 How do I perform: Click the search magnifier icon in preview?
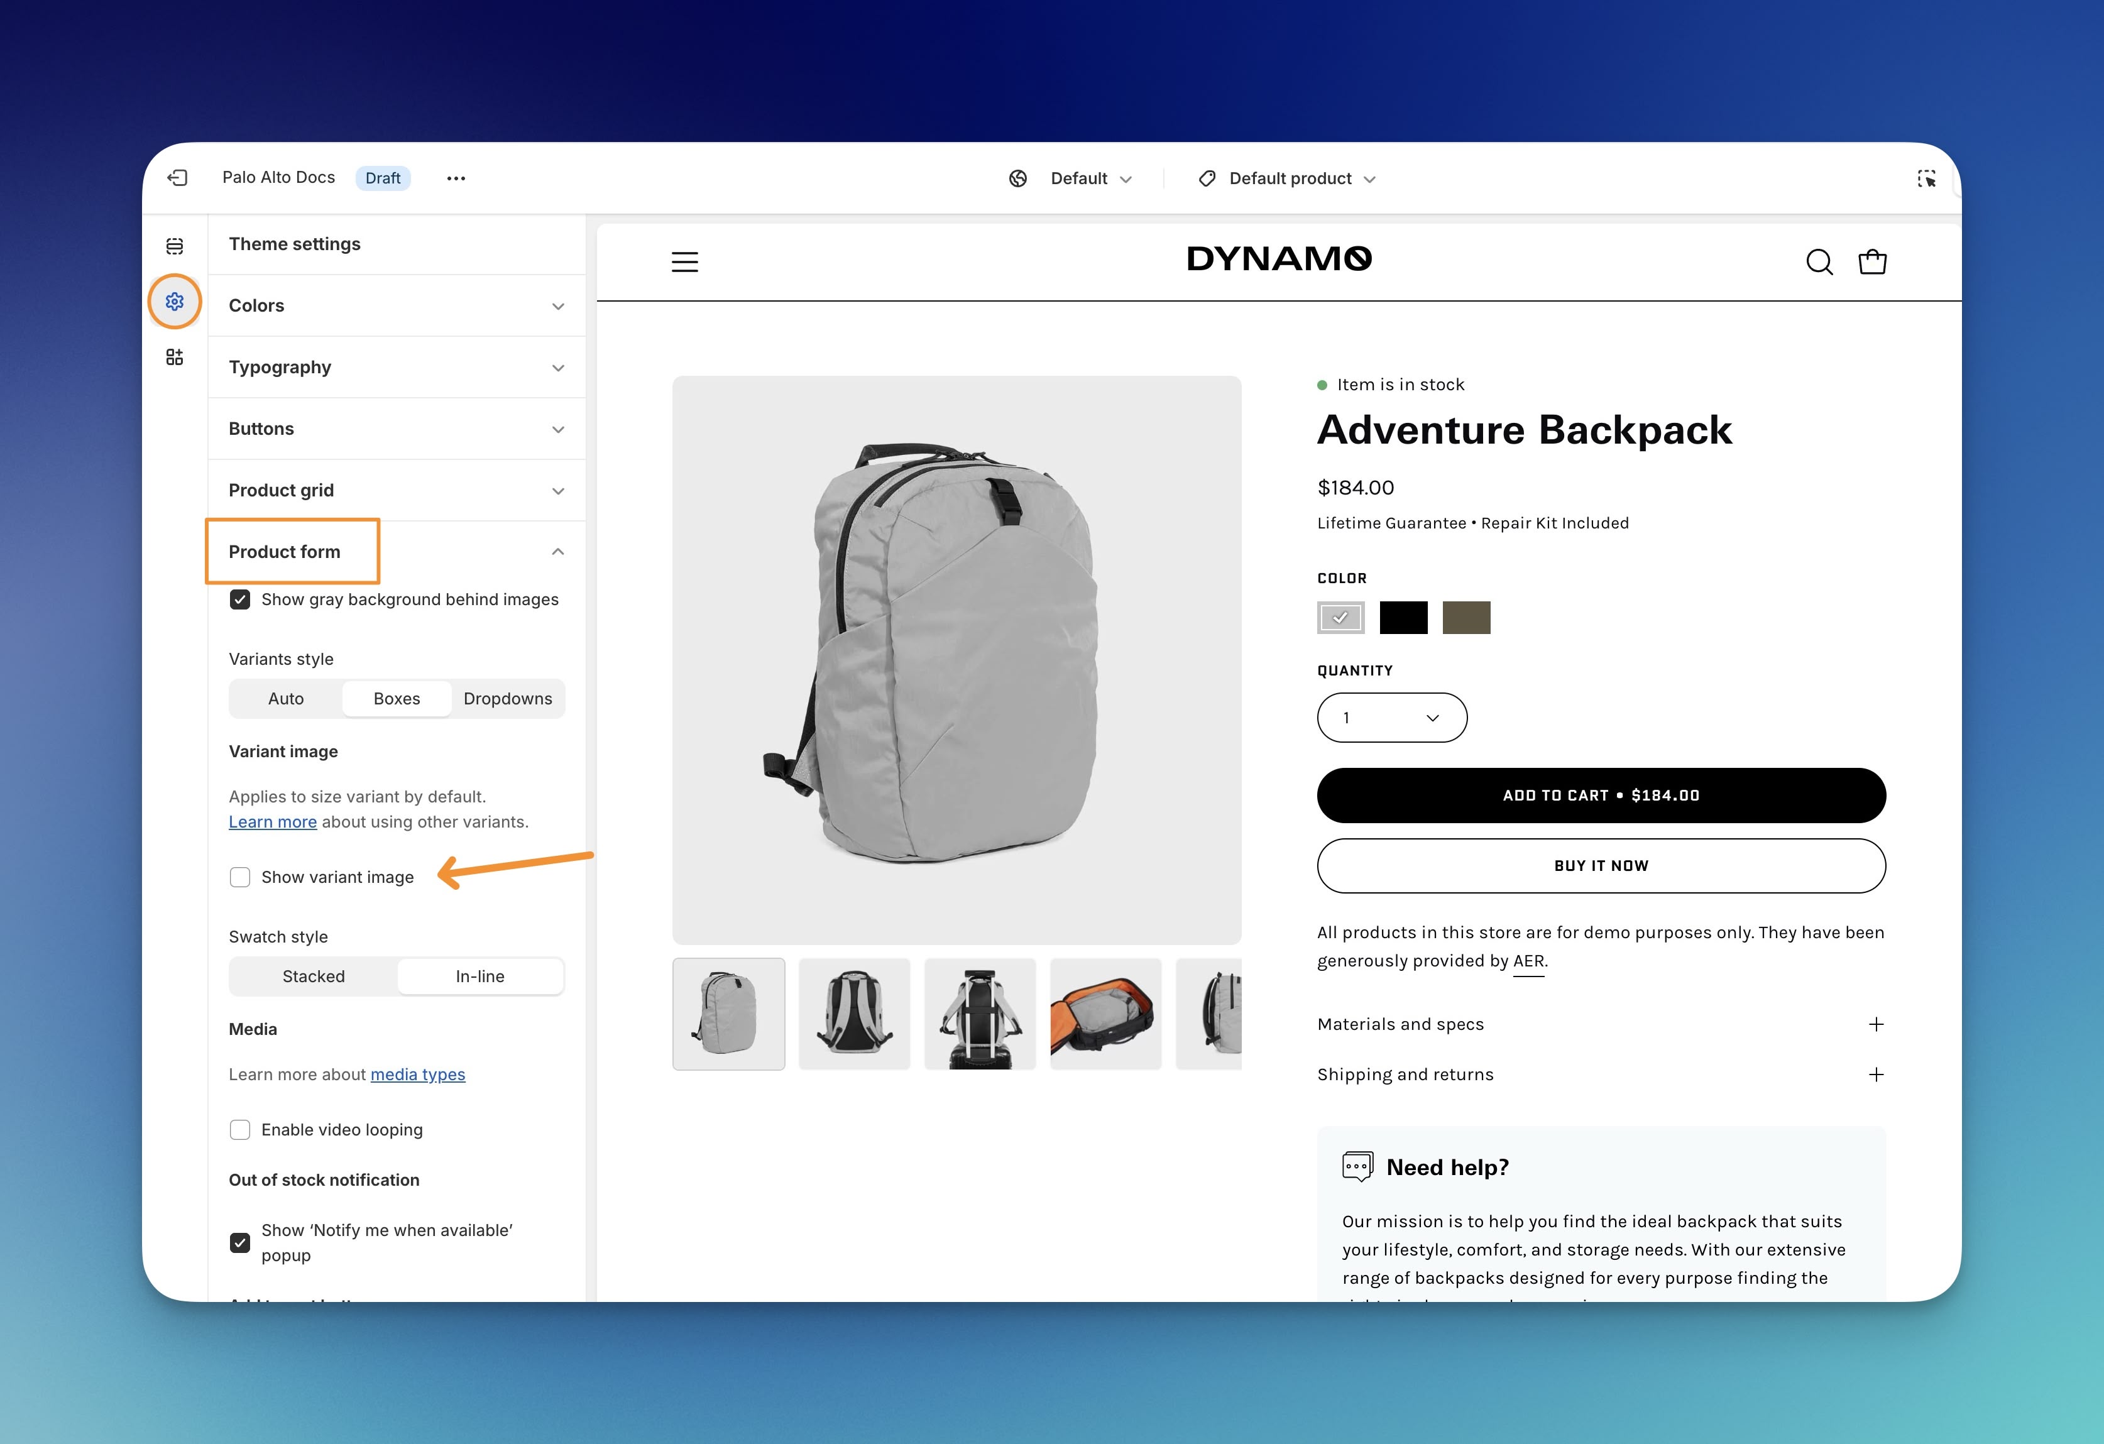(x=1819, y=263)
